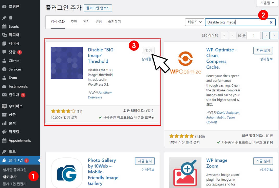Expand the 도움말 help panel
Image resolution: width=279 pixels, height=188 pixels.
(267, 3)
